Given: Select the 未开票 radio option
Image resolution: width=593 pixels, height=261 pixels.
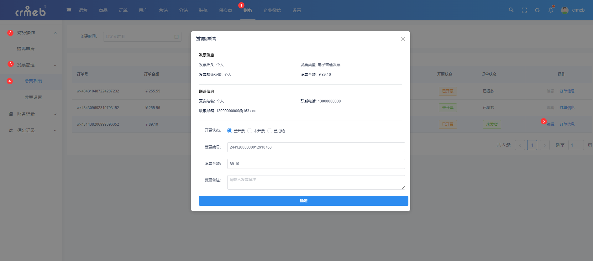Looking at the screenshot, I should (x=250, y=131).
